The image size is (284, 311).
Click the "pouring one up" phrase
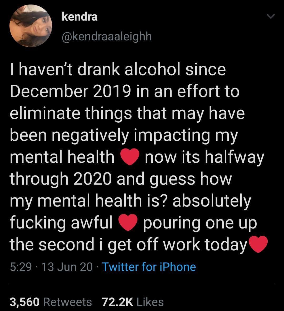[200, 223]
